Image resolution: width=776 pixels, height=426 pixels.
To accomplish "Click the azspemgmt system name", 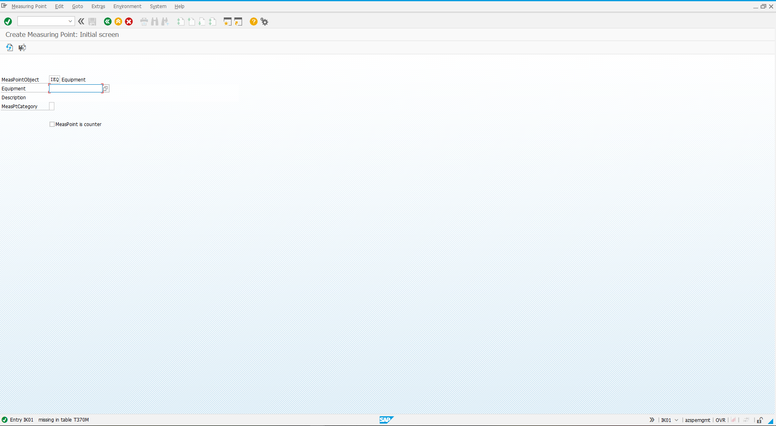I will [697, 420].
